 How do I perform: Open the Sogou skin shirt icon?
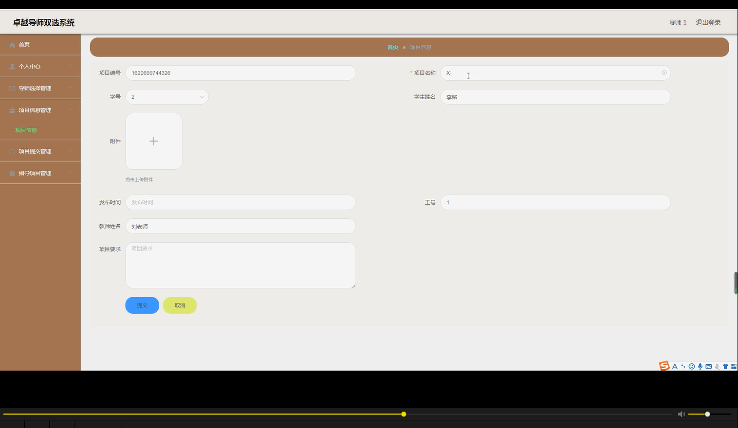[725, 366]
